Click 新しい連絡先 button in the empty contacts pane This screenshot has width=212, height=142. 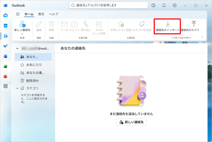point(131,122)
